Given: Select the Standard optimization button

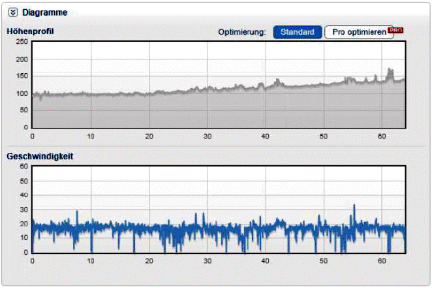Looking at the screenshot, I should tap(298, 32).
